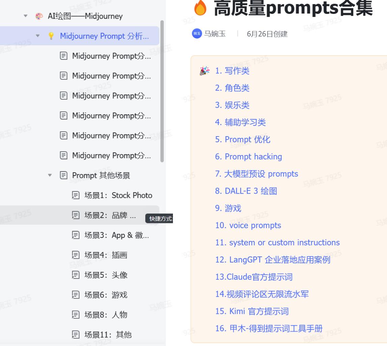Image resolution: width=387 pixels, height=346 pixels.
Task: Jump to 7. 大模型预设 prompts section
Action: pyautogui.click(x=257, y=174)
